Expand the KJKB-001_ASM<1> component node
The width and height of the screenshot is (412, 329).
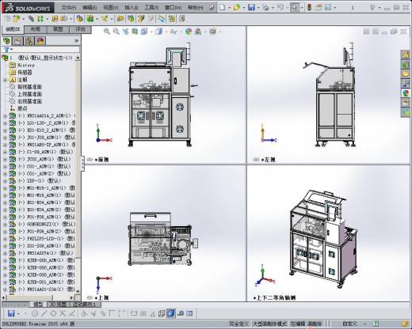pos(5,282)
